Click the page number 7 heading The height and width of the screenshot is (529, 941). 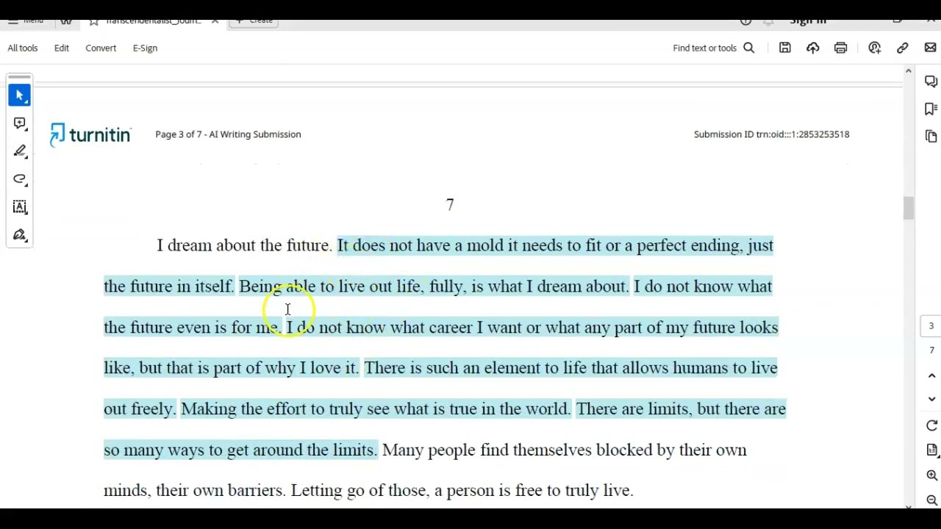point(450,204)
